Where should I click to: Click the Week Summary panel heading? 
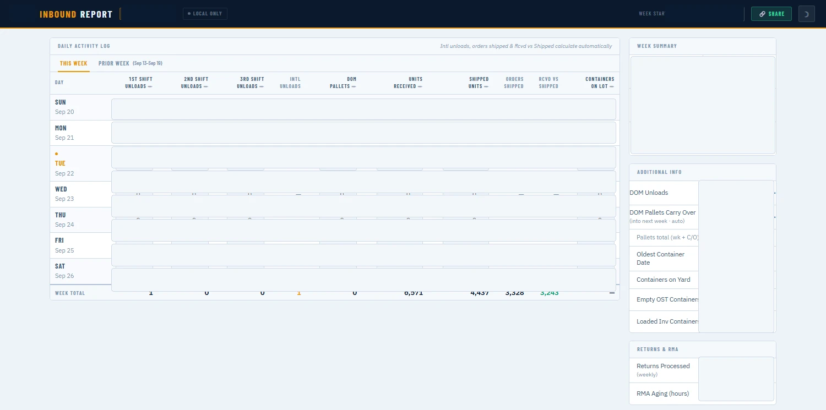point(657,46)
